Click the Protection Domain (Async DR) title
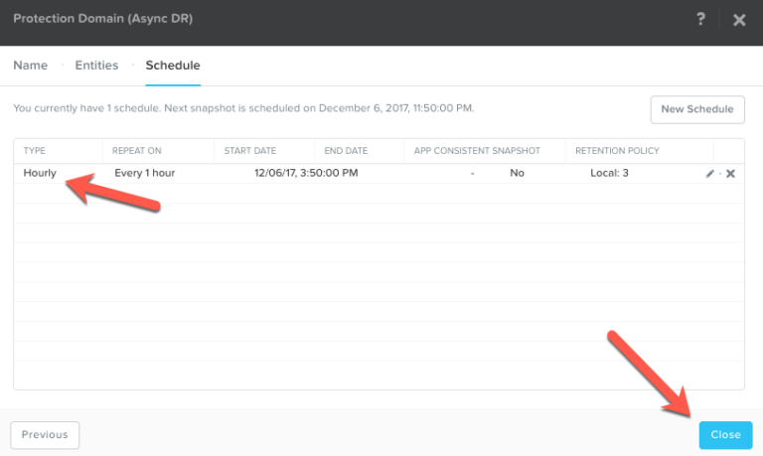Image resolution: width=763 pixels, height=456 pixels. click(x=102, y=19)
